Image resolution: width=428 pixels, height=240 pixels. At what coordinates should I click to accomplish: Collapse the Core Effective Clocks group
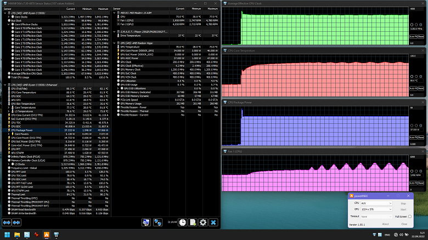click(9, 25)
